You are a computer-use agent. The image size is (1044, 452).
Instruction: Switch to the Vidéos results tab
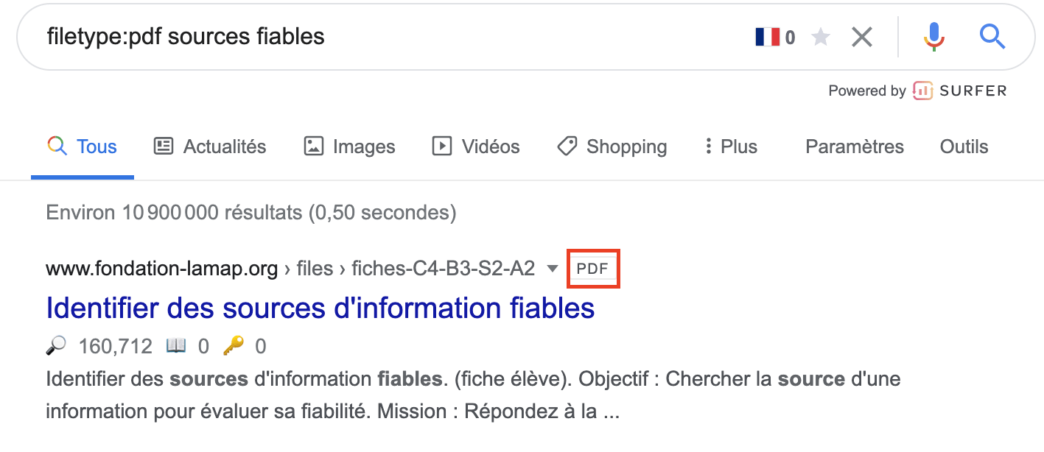tap(475, 146)
